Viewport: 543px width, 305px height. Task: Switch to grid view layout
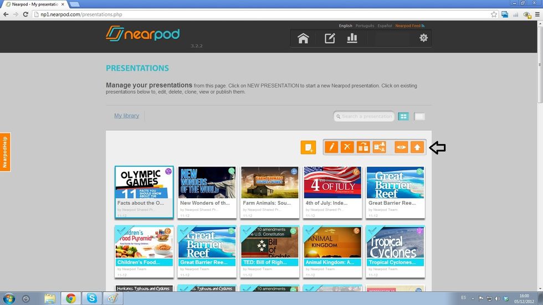(x=404, y=116)
